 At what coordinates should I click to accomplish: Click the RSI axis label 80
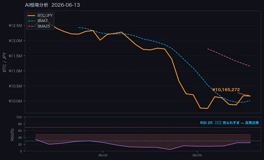[x=20, y=124]
